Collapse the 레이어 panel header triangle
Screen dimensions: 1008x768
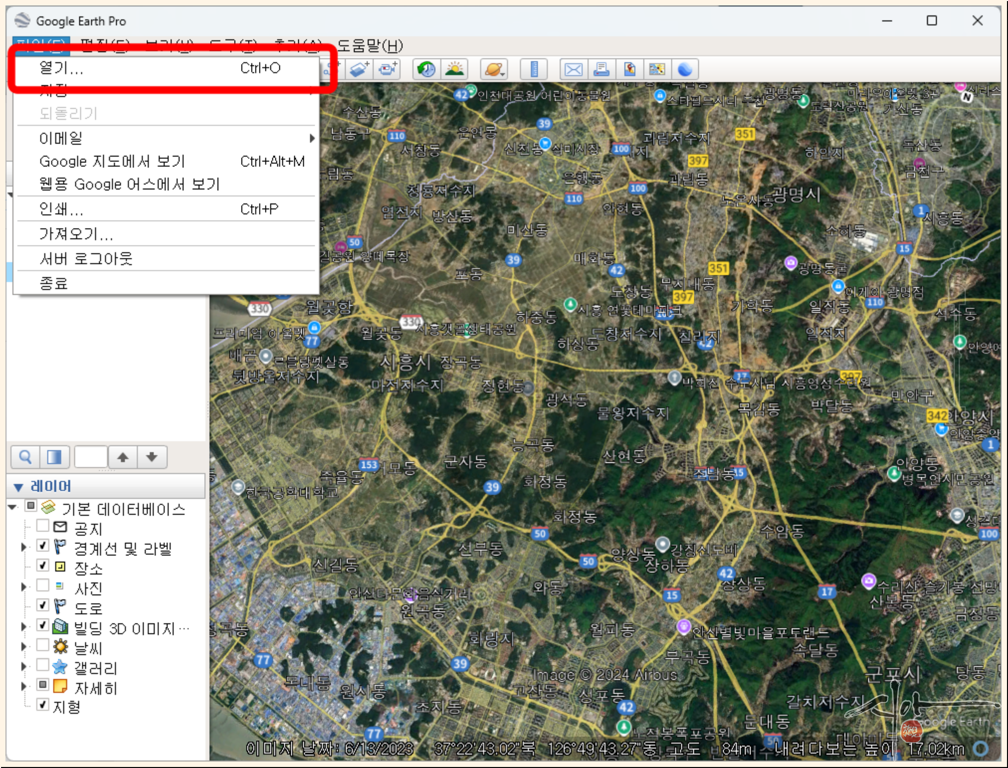18,487
